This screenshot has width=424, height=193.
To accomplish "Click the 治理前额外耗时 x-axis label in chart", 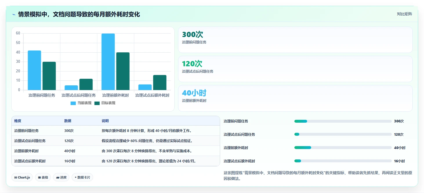I will tap(115, 95).
